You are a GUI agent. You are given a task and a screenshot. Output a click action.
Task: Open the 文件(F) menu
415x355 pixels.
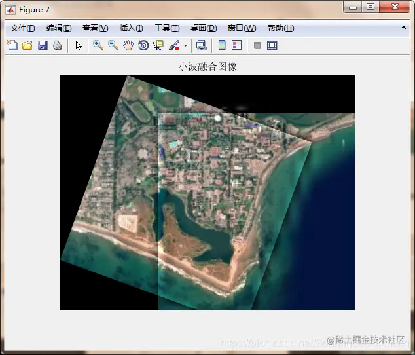(x=22, y=28)
